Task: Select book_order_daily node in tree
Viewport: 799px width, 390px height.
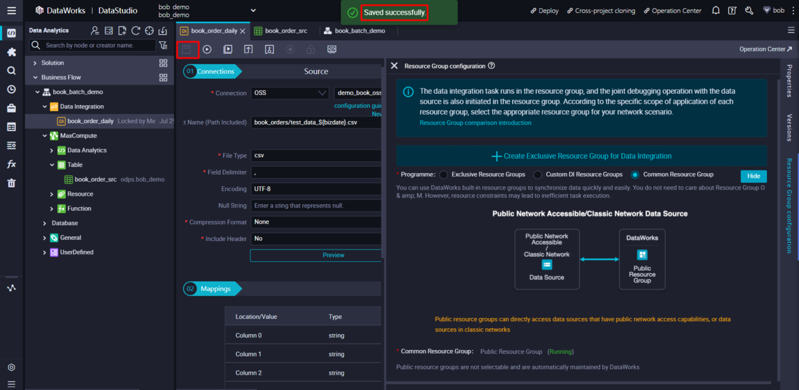Action: click(91, 121)
